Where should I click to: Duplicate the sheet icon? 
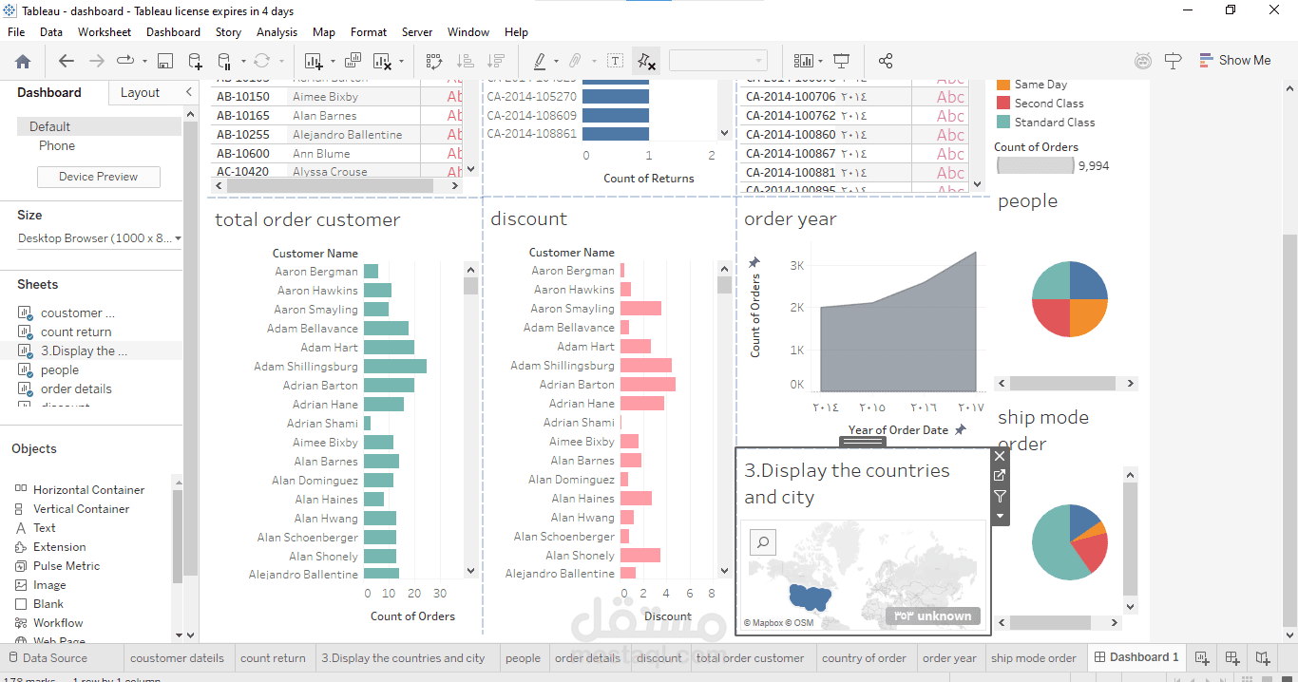[x=353, y=61]
